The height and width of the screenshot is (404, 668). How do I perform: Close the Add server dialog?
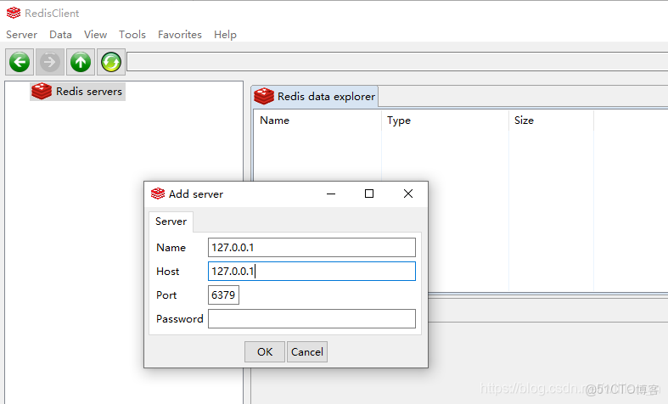coord(408,194)
